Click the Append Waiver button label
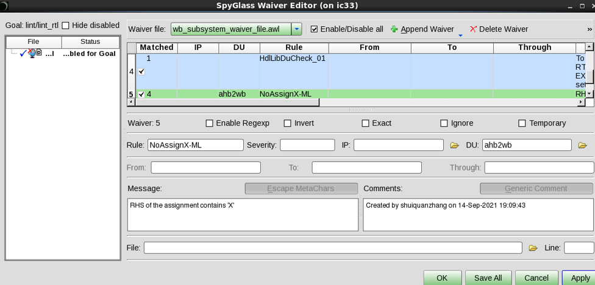Screen dimensions: 595x285 [x=427, y=29]
